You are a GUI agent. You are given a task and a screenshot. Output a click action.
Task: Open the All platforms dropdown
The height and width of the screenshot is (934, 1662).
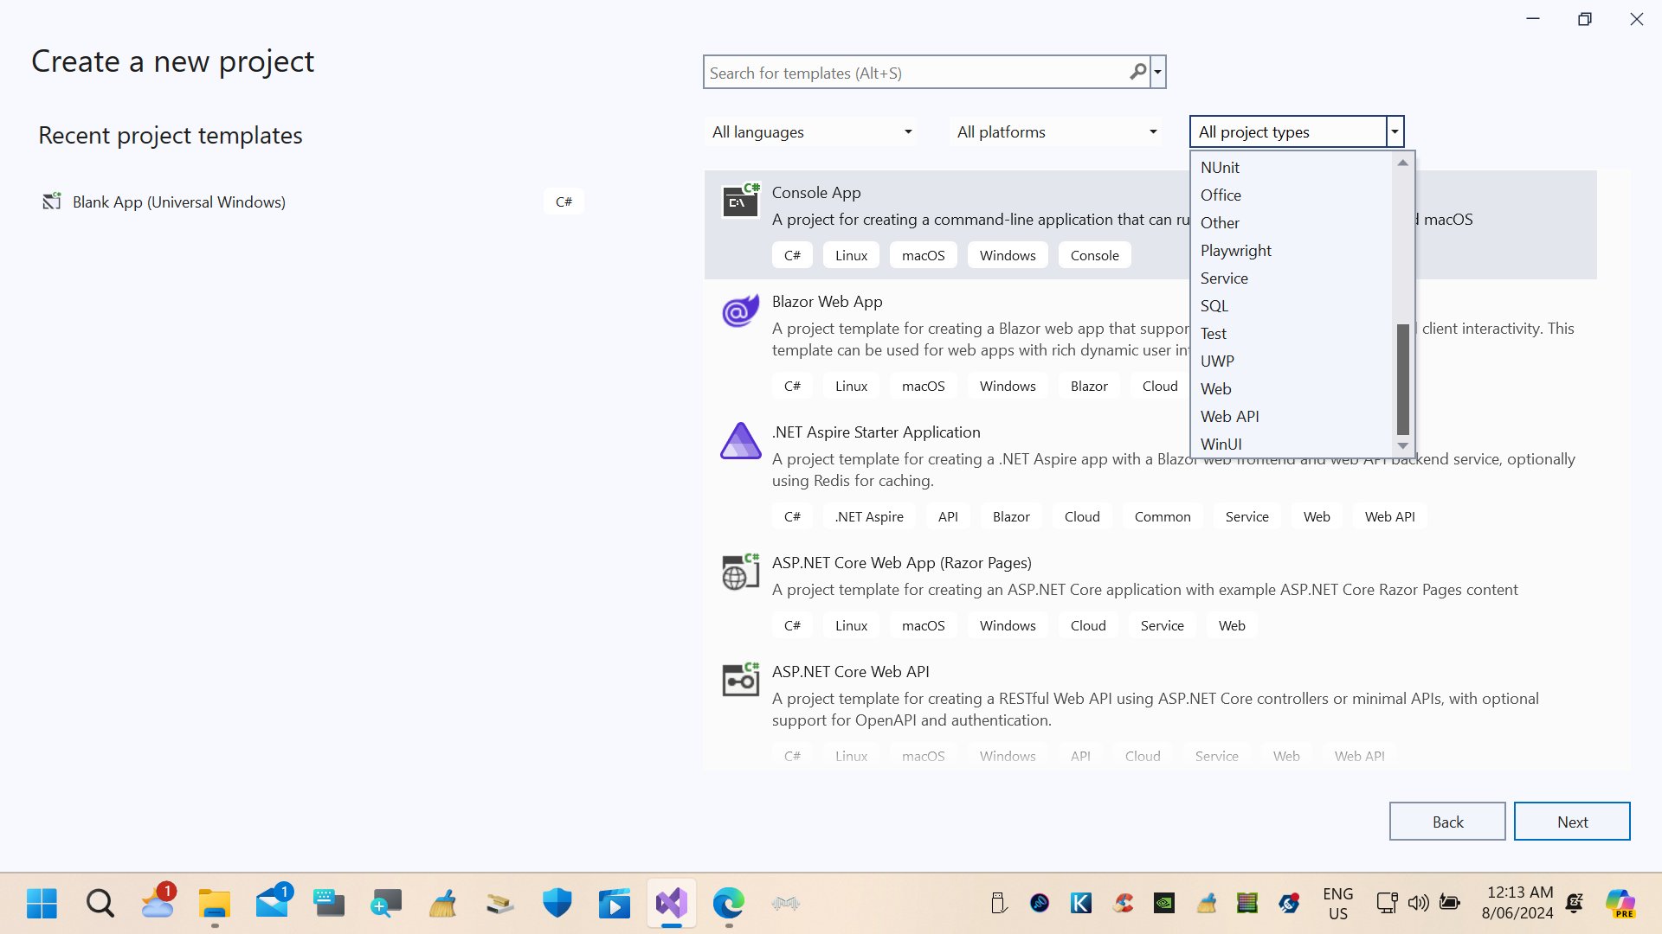(1055, 131)
